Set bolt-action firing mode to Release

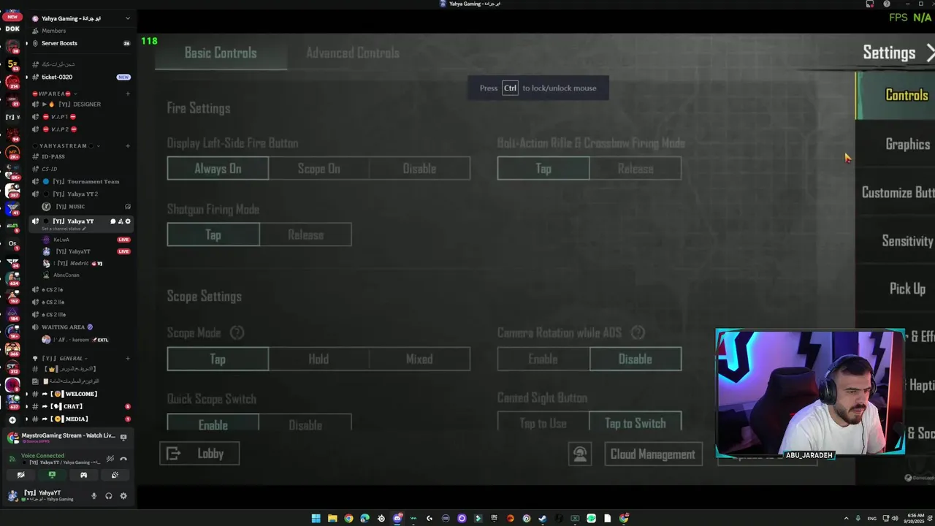[636, 169]
